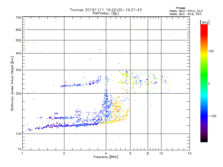
Task: Click the colorbar label '-100'
Action: click(212, 116)
